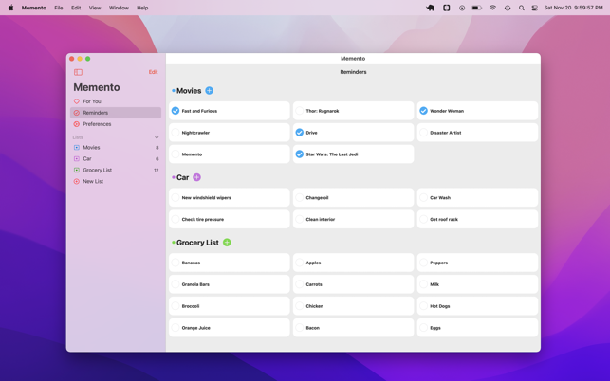Open Control Center in menu bar

pos(535,8)
